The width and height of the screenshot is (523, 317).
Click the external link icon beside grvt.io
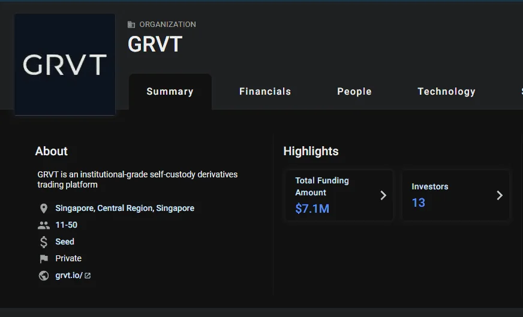[88, 276]
